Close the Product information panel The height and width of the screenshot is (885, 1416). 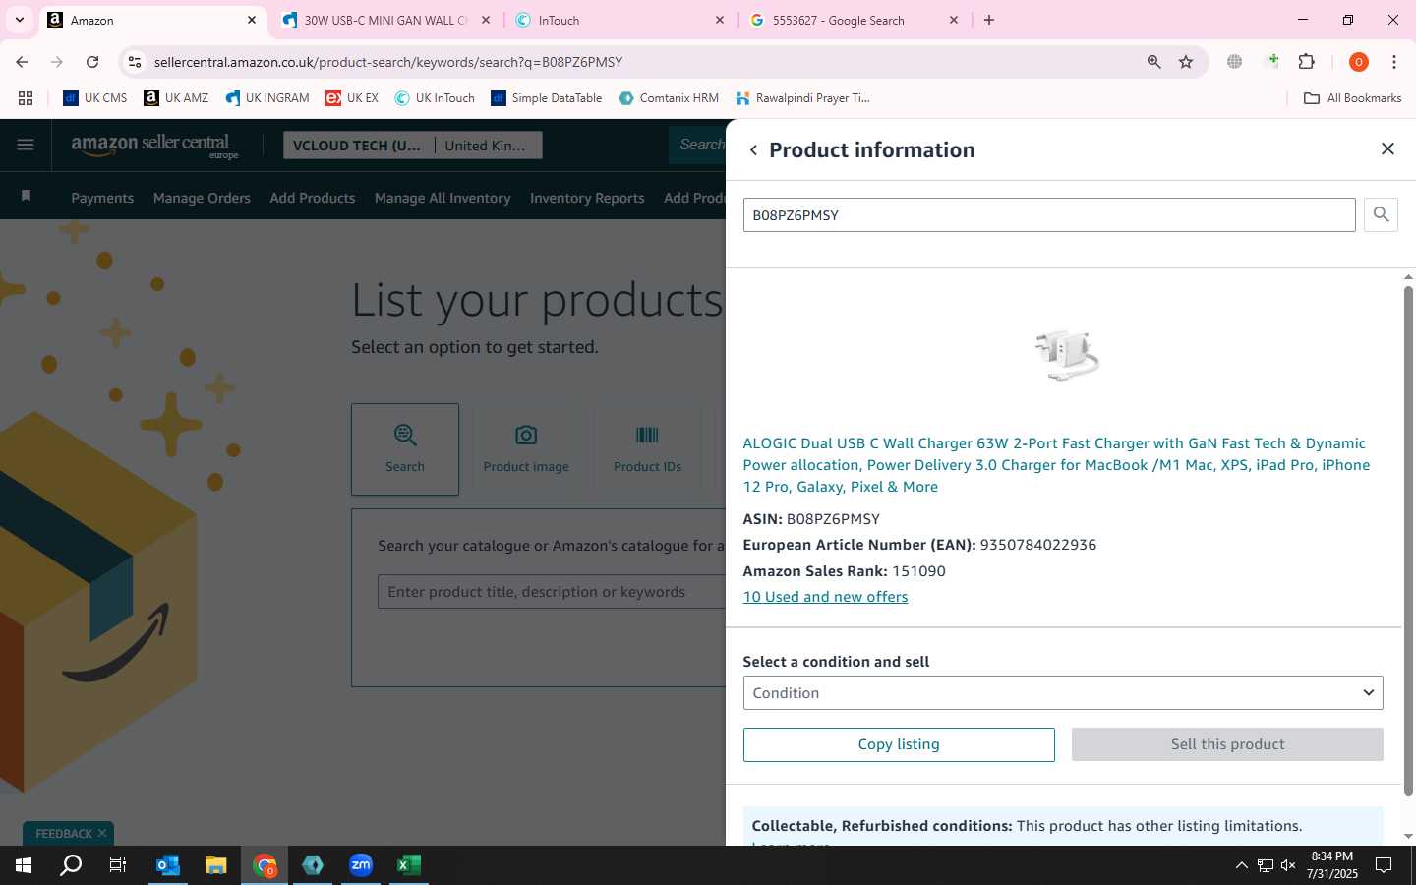[x=1387, y=148]
